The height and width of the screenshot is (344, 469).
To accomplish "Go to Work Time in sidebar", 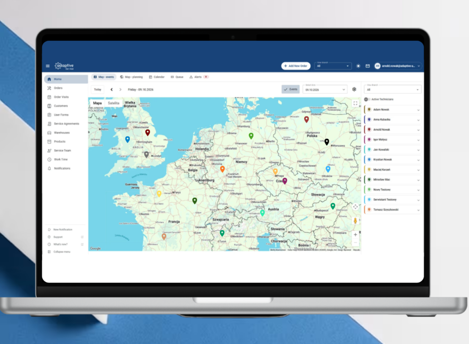I will coord(66,160).
